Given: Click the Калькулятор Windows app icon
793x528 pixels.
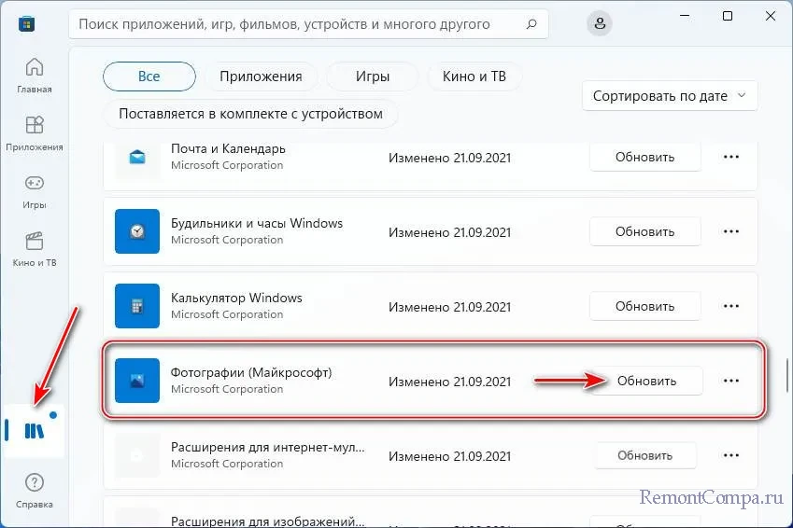Looking at the screenshot, I should pos(137,306).
